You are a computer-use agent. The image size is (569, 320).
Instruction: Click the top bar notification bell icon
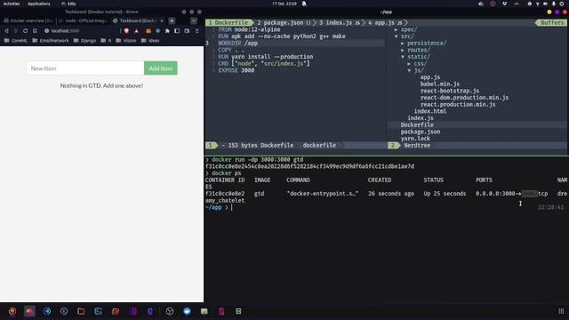(x=304, y=4)
